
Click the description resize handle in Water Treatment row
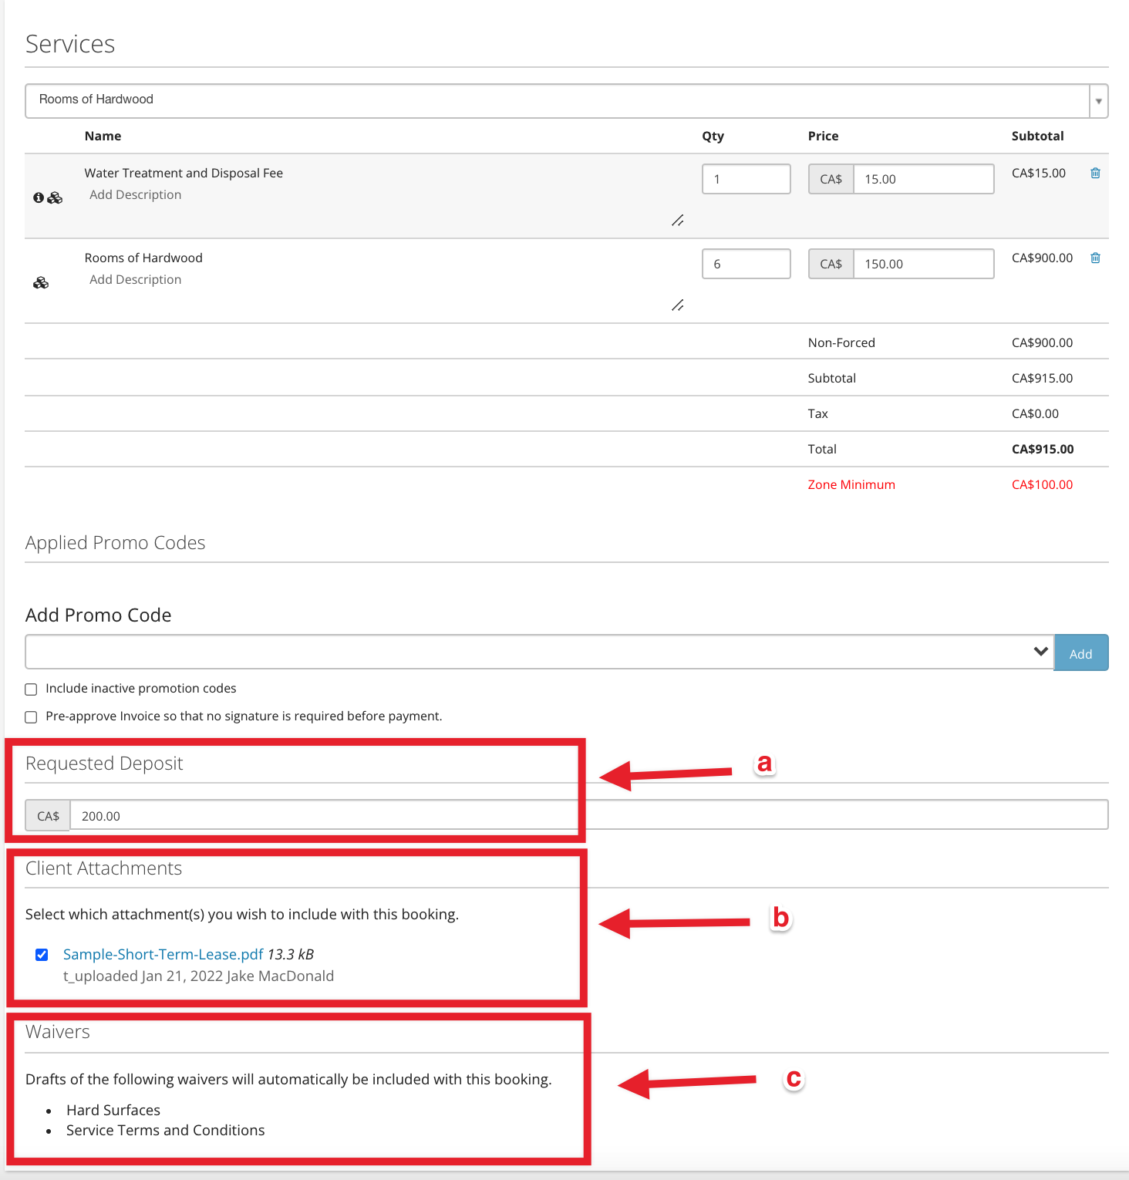677,221
